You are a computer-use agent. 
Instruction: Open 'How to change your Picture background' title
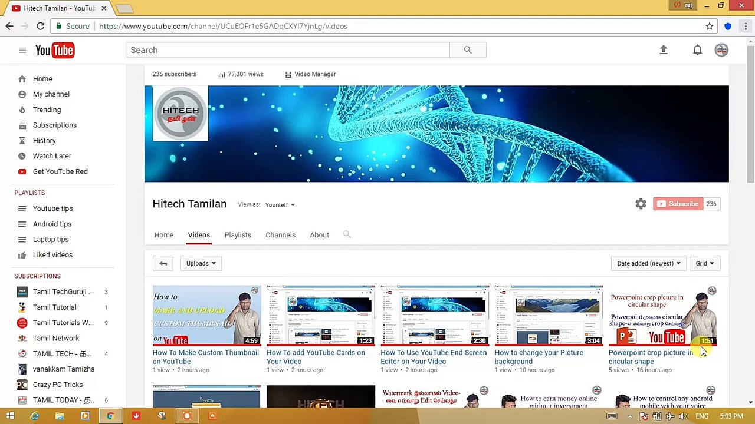click(539, 357)
